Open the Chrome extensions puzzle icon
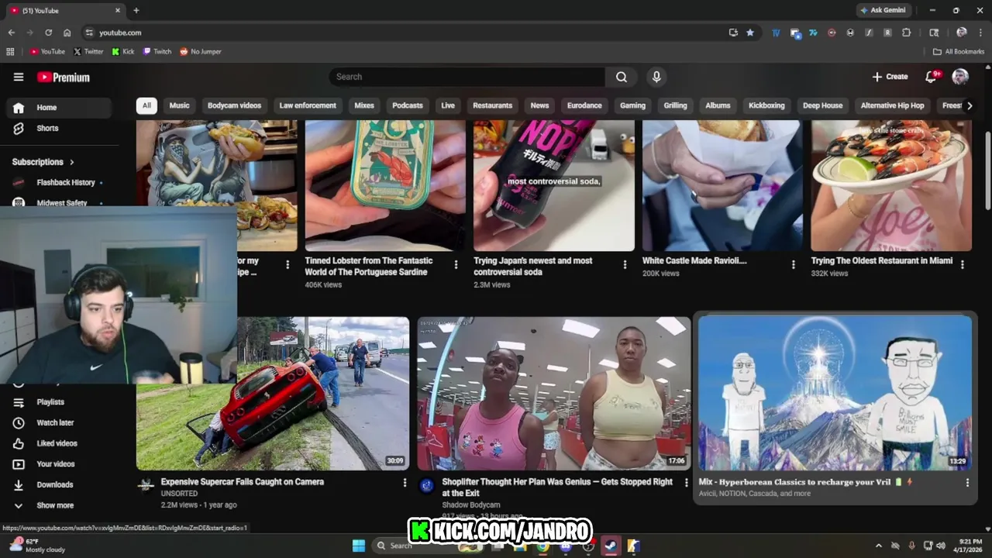 [906, 33]
